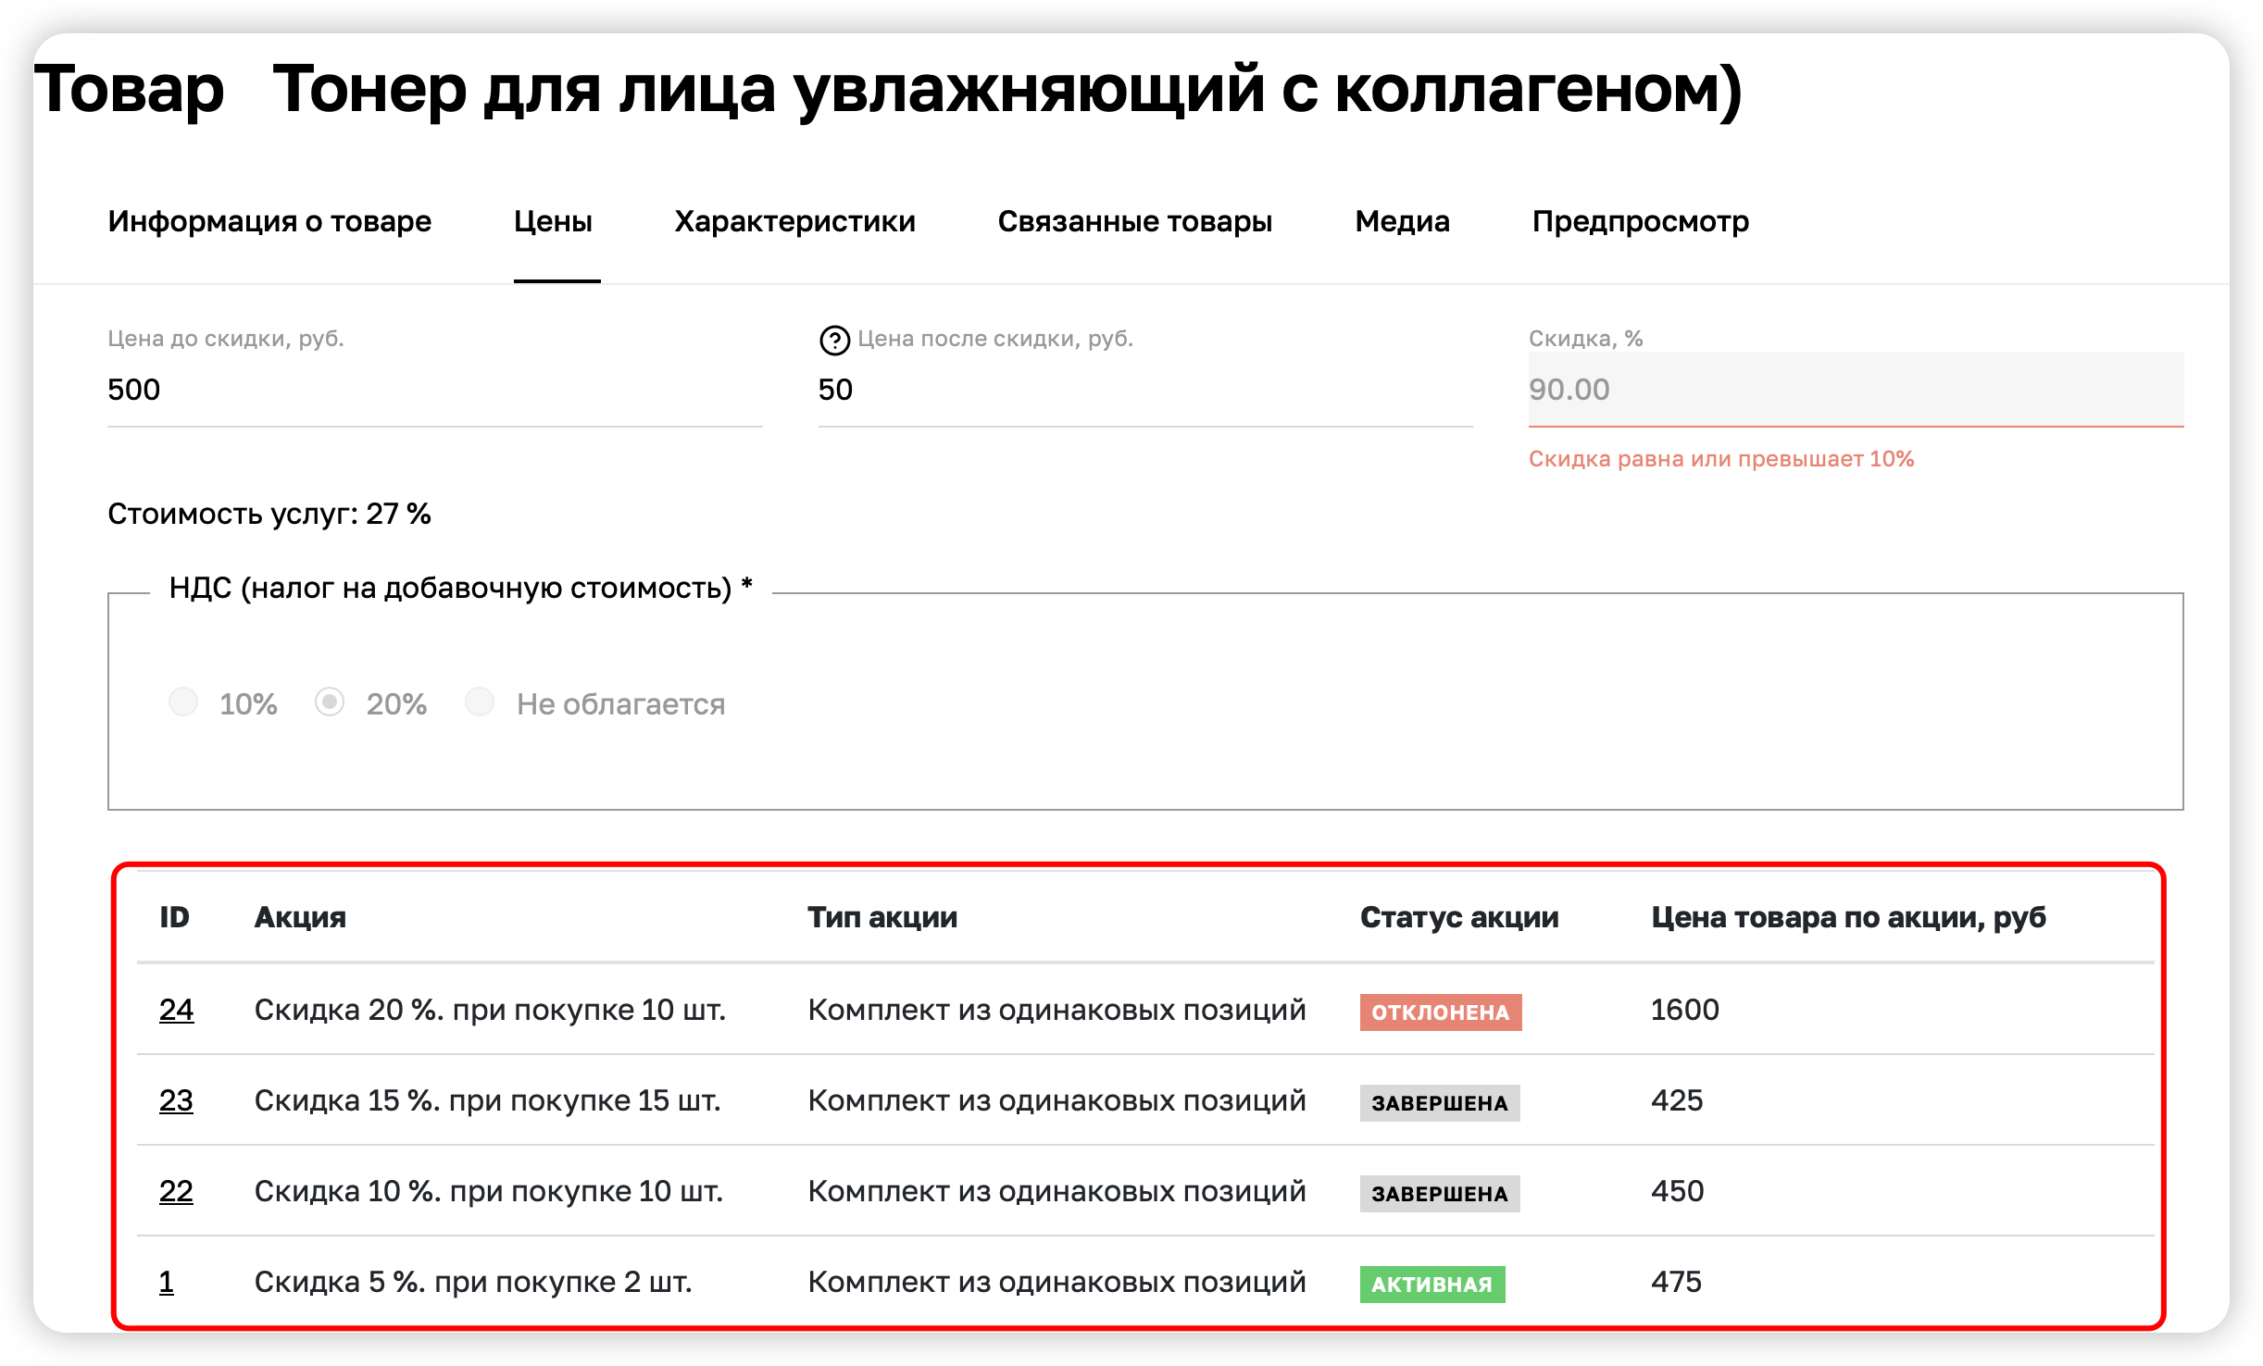Click the 'Скидка равна или превышает 10%' warning
The image size is (2263, 1366).
pyautogui.click(x=1721, y=459)
